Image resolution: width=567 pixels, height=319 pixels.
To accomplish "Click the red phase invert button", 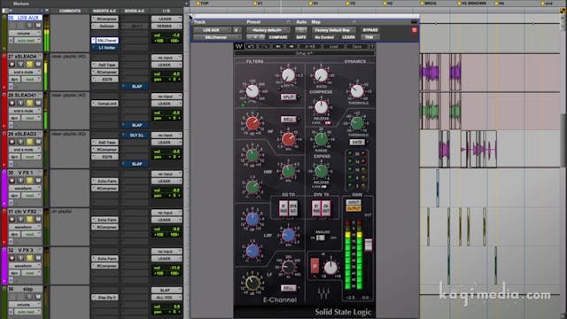I will point(315,266).
